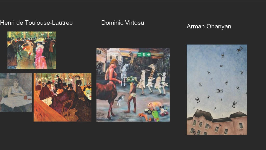The width and height of the screenshot is (266, 150).
Task: Click the green-masked figure in underwear
Action: pyautogui.click(x=132, y=94)
